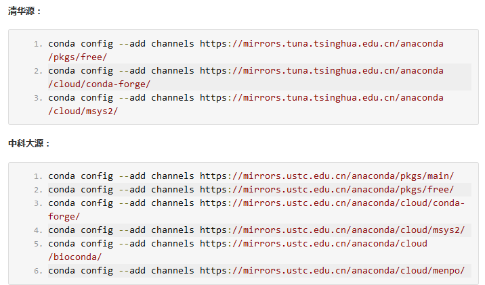Select line number 3 in Tsinghua code block
The height and width of the screenshot is (285, 485).
(x=38, y=98)
